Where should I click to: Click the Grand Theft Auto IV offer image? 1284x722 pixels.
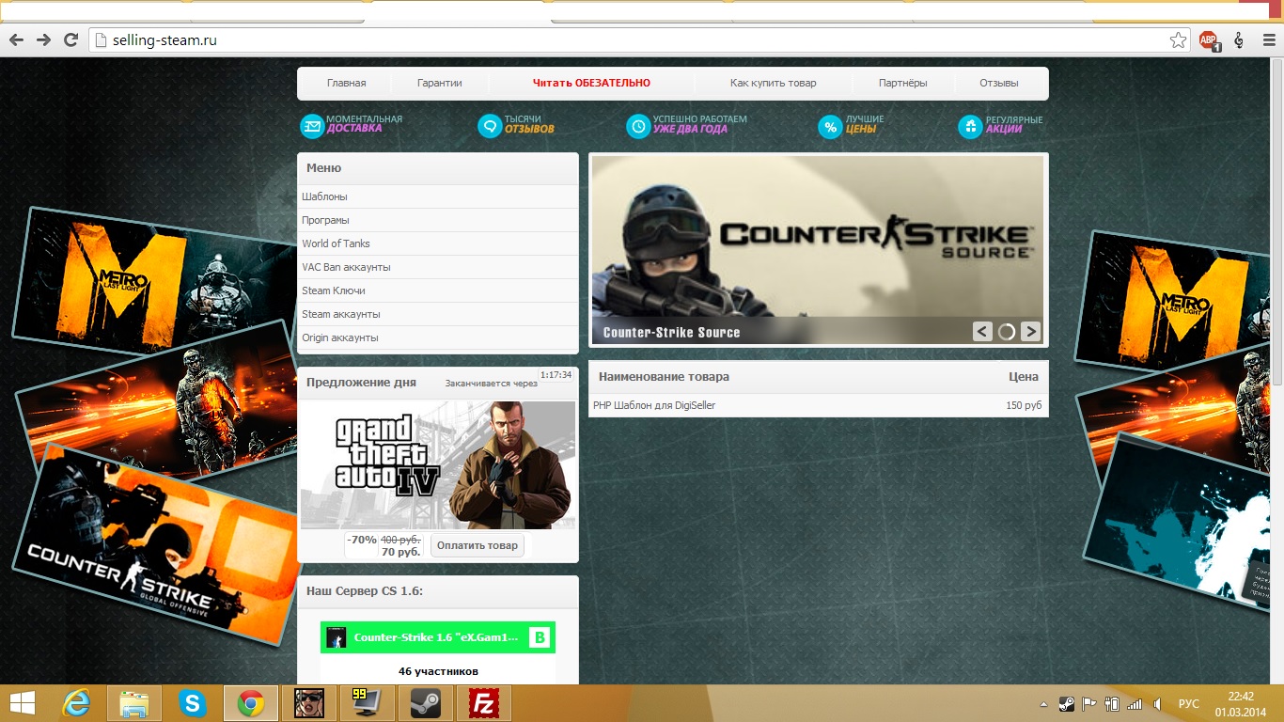click(438, 465)
